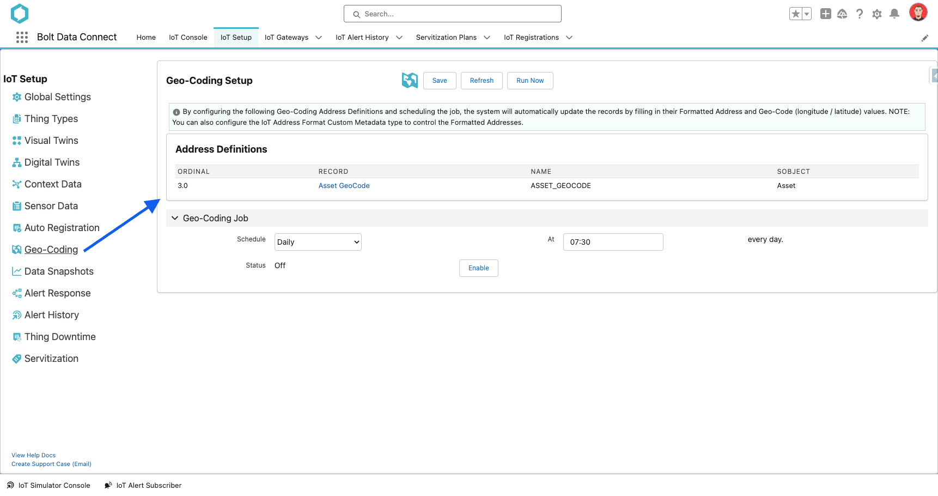Click the Refresh button
The image size is (938, 496).
[x=482, y=81]
